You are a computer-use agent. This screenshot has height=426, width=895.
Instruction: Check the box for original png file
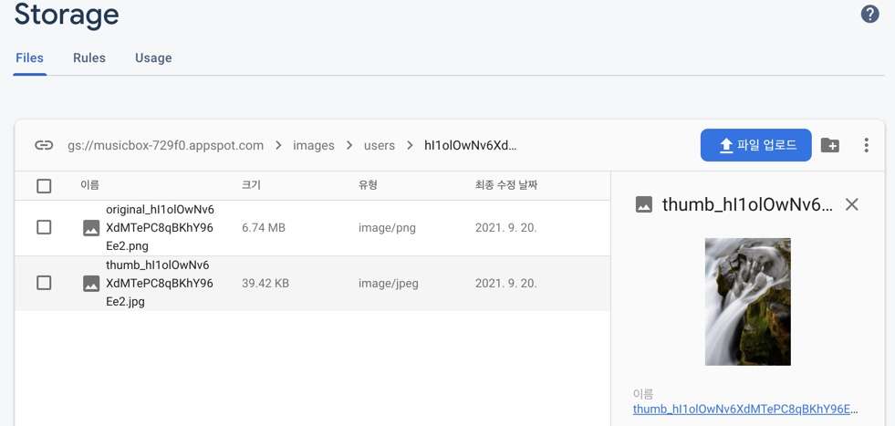(44, 227)
